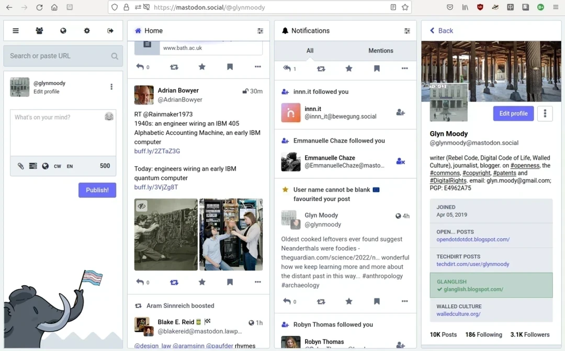Open the browser application menu

pyautogui.click(x=556, y=7)
